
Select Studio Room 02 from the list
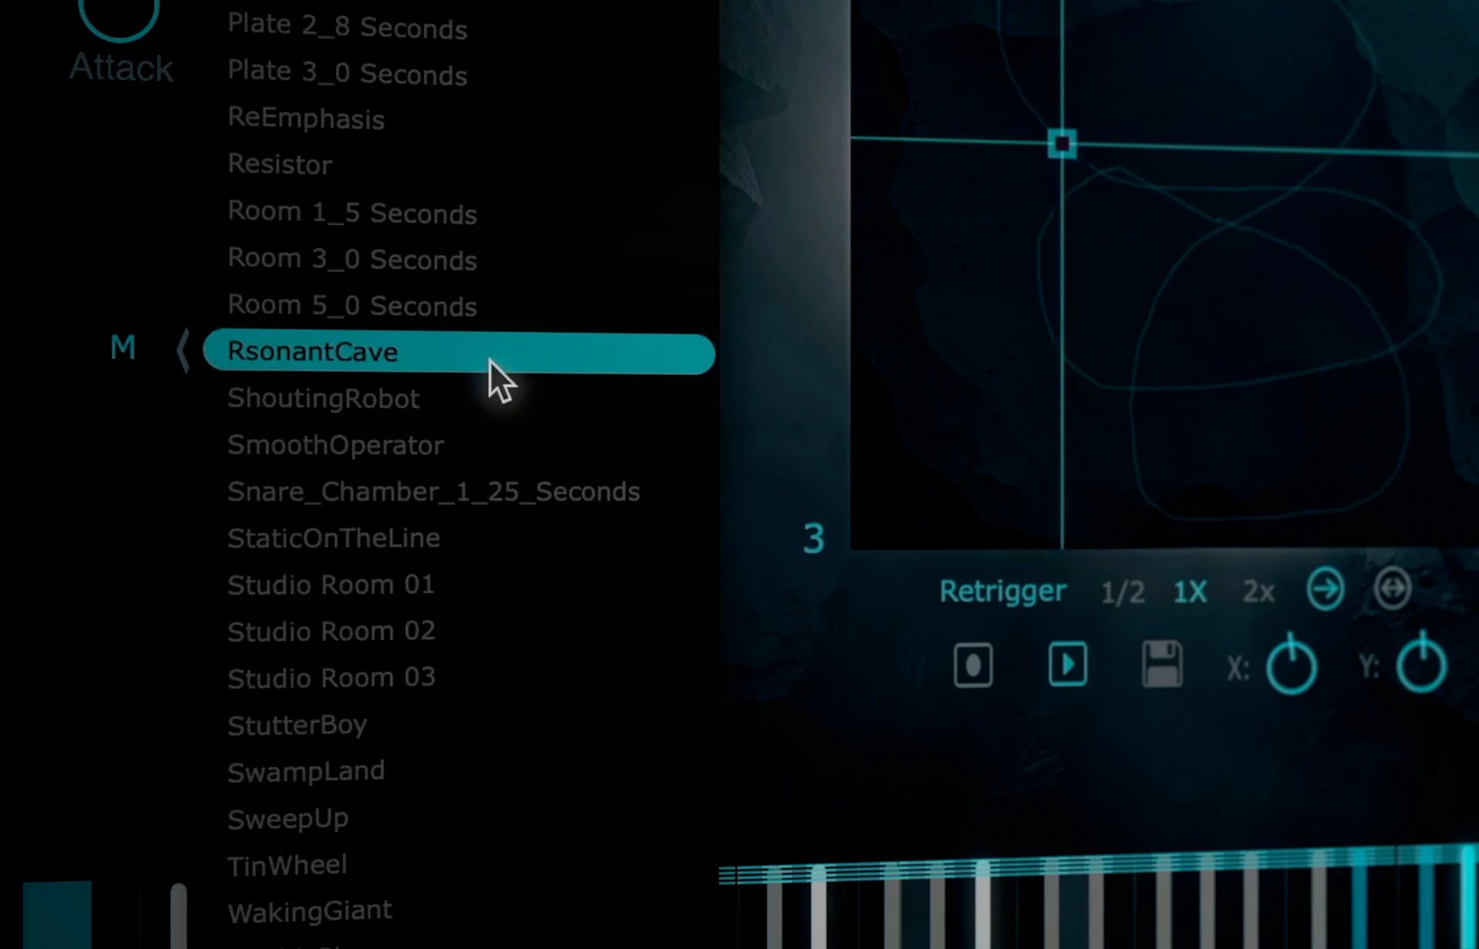click(x=331, y=631)
